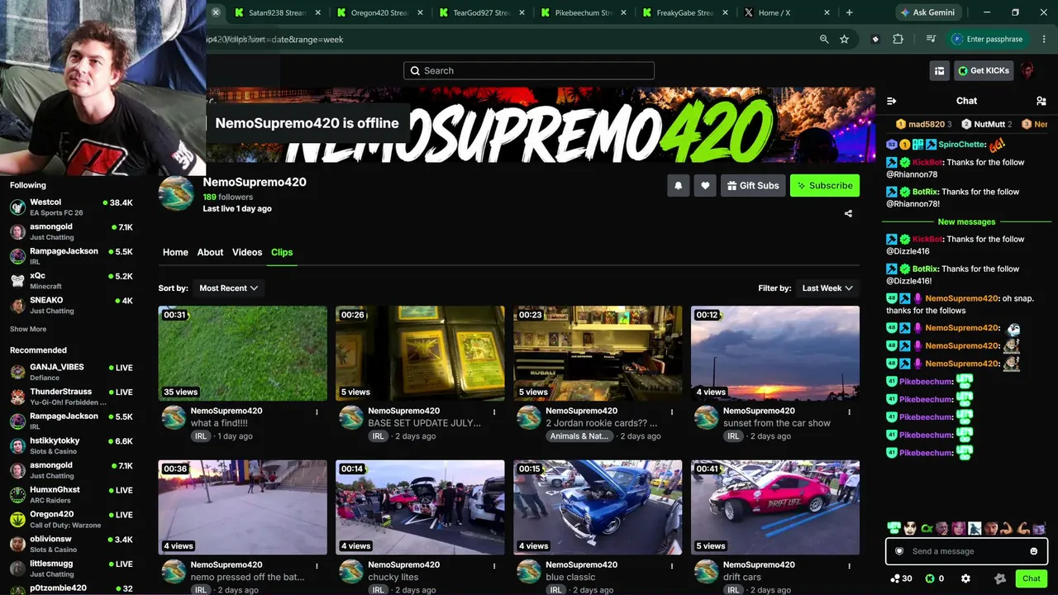The height and width of the screenshot is (595, 1058).
Task: Click the Gift Subs button
Action: [x=753, y=186]
